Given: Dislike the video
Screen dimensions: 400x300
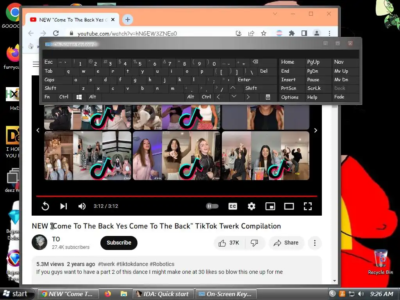Looking at the screenshot, I should click(255, 243).
